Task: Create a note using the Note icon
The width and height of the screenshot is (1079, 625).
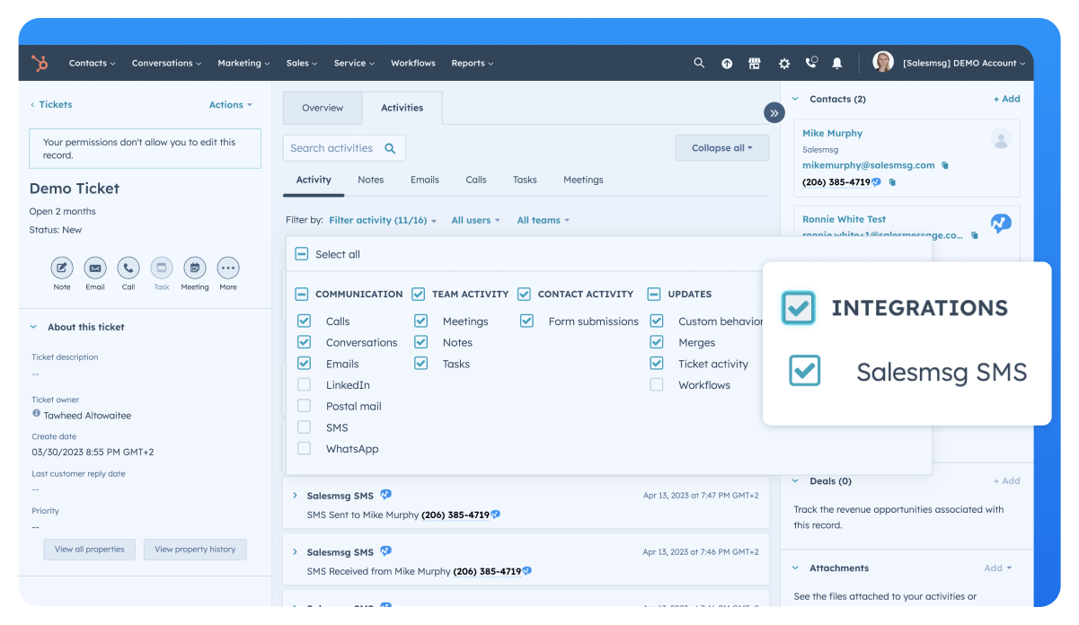Action: 61,269
